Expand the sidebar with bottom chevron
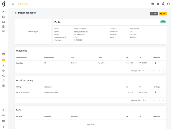This screenshot has height=129, width=171. click(3, 127)
